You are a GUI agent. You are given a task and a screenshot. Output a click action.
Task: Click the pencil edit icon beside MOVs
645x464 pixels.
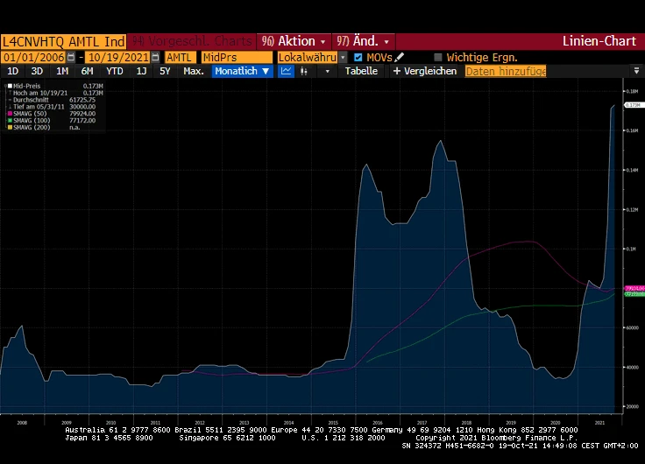[400, 57]
